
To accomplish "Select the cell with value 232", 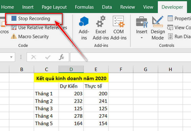I will pyautogui.click(x=71, y=101).
